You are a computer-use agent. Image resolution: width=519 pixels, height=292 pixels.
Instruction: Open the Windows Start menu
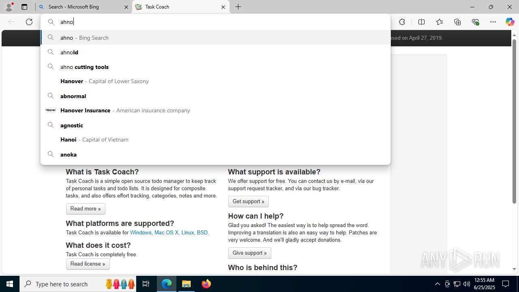tap(10, 284)
